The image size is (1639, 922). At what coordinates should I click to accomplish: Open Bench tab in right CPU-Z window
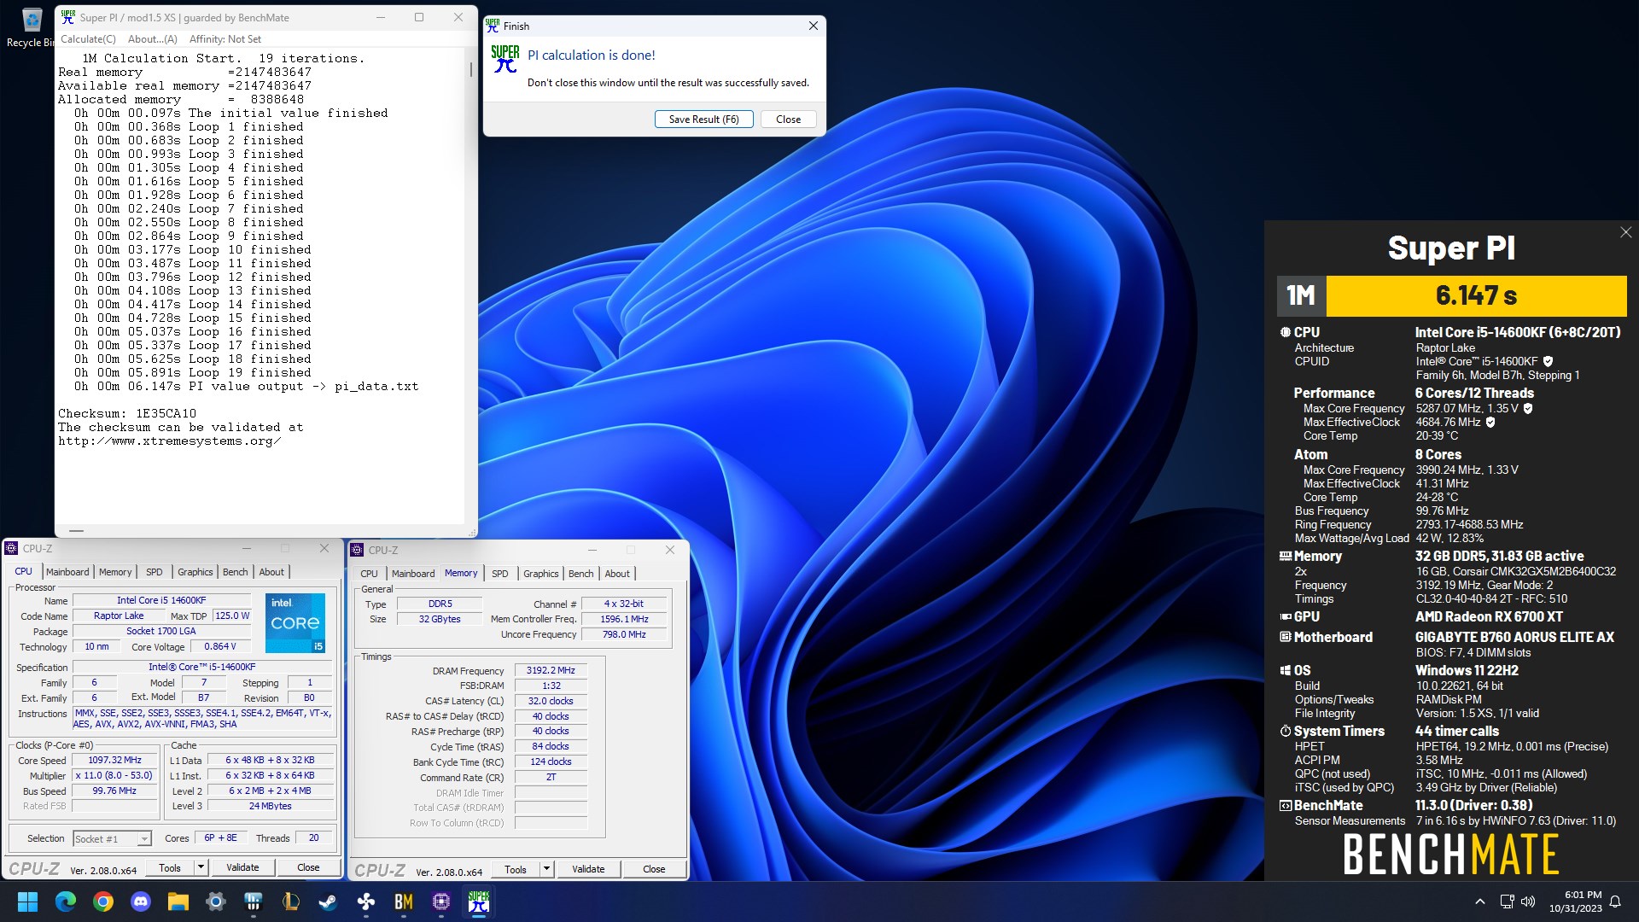[581, 574]
